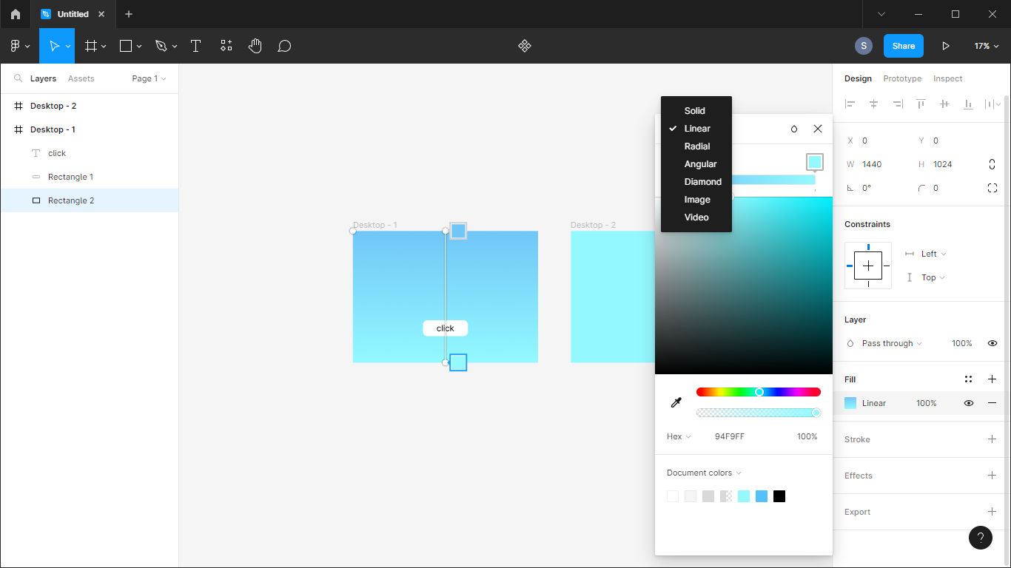Select the Frame tool

click(91, 46)
